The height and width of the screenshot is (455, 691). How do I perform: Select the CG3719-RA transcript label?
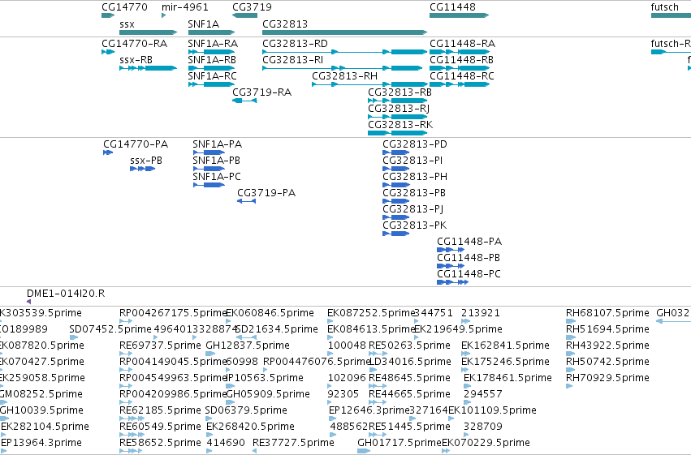pyautogui.click(x=261, y=92)
